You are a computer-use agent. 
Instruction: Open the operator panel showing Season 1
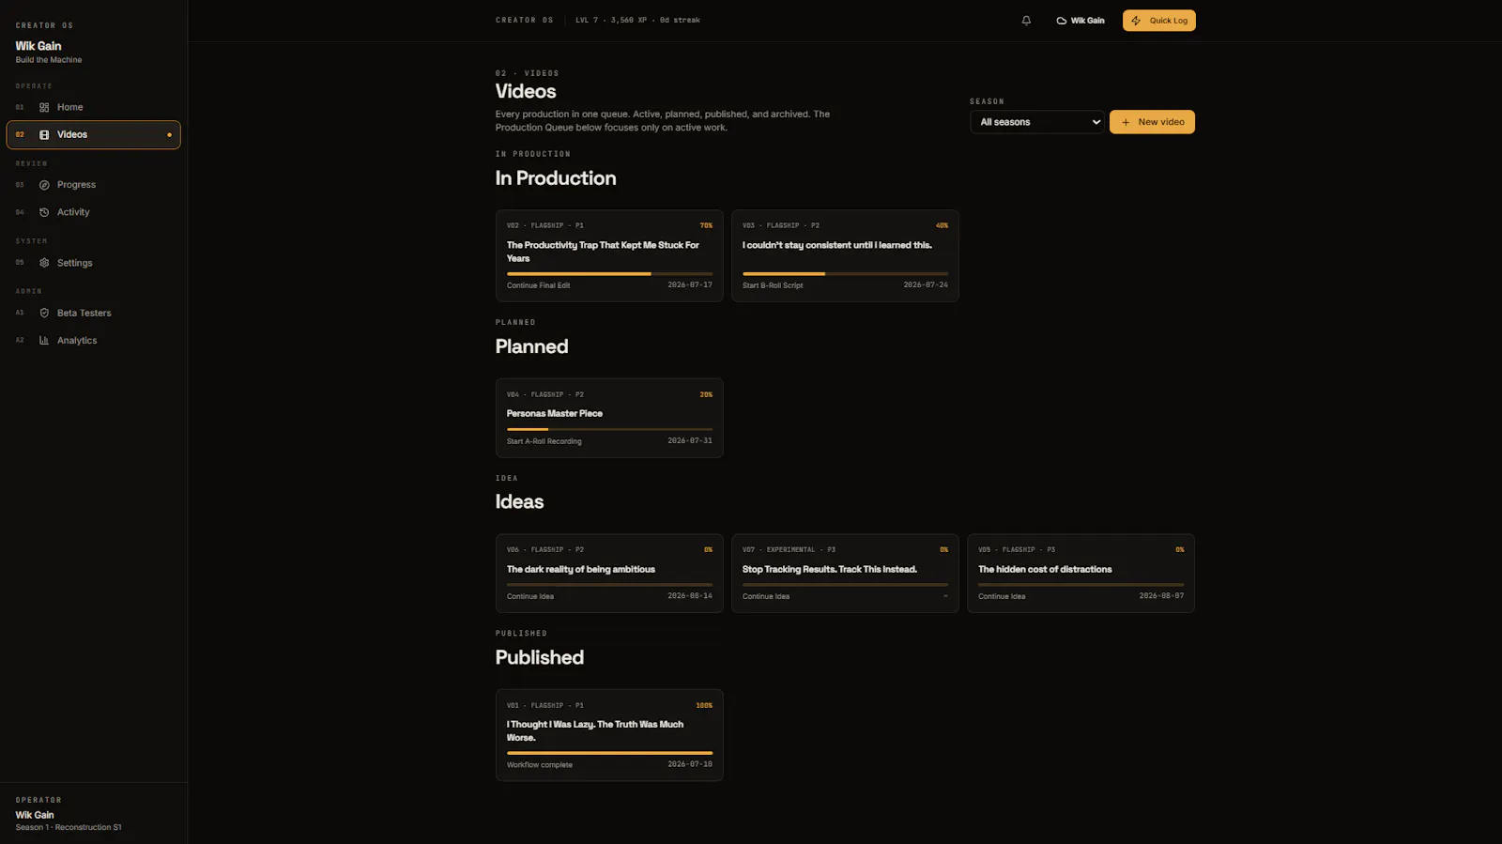pyautogui.click(x=93, y=814)
